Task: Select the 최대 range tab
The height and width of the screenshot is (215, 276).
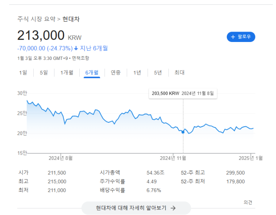Action: pos(179,73)
